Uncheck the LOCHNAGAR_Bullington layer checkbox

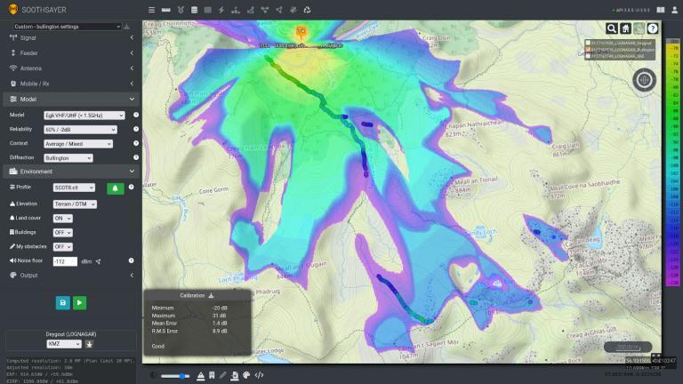tap(588, 50)
